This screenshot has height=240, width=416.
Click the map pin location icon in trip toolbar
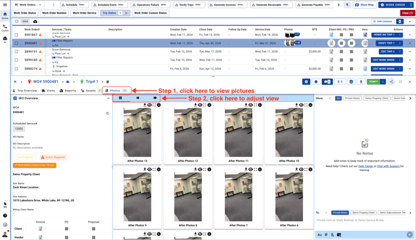pyautogui.click(x=361, y=81)
